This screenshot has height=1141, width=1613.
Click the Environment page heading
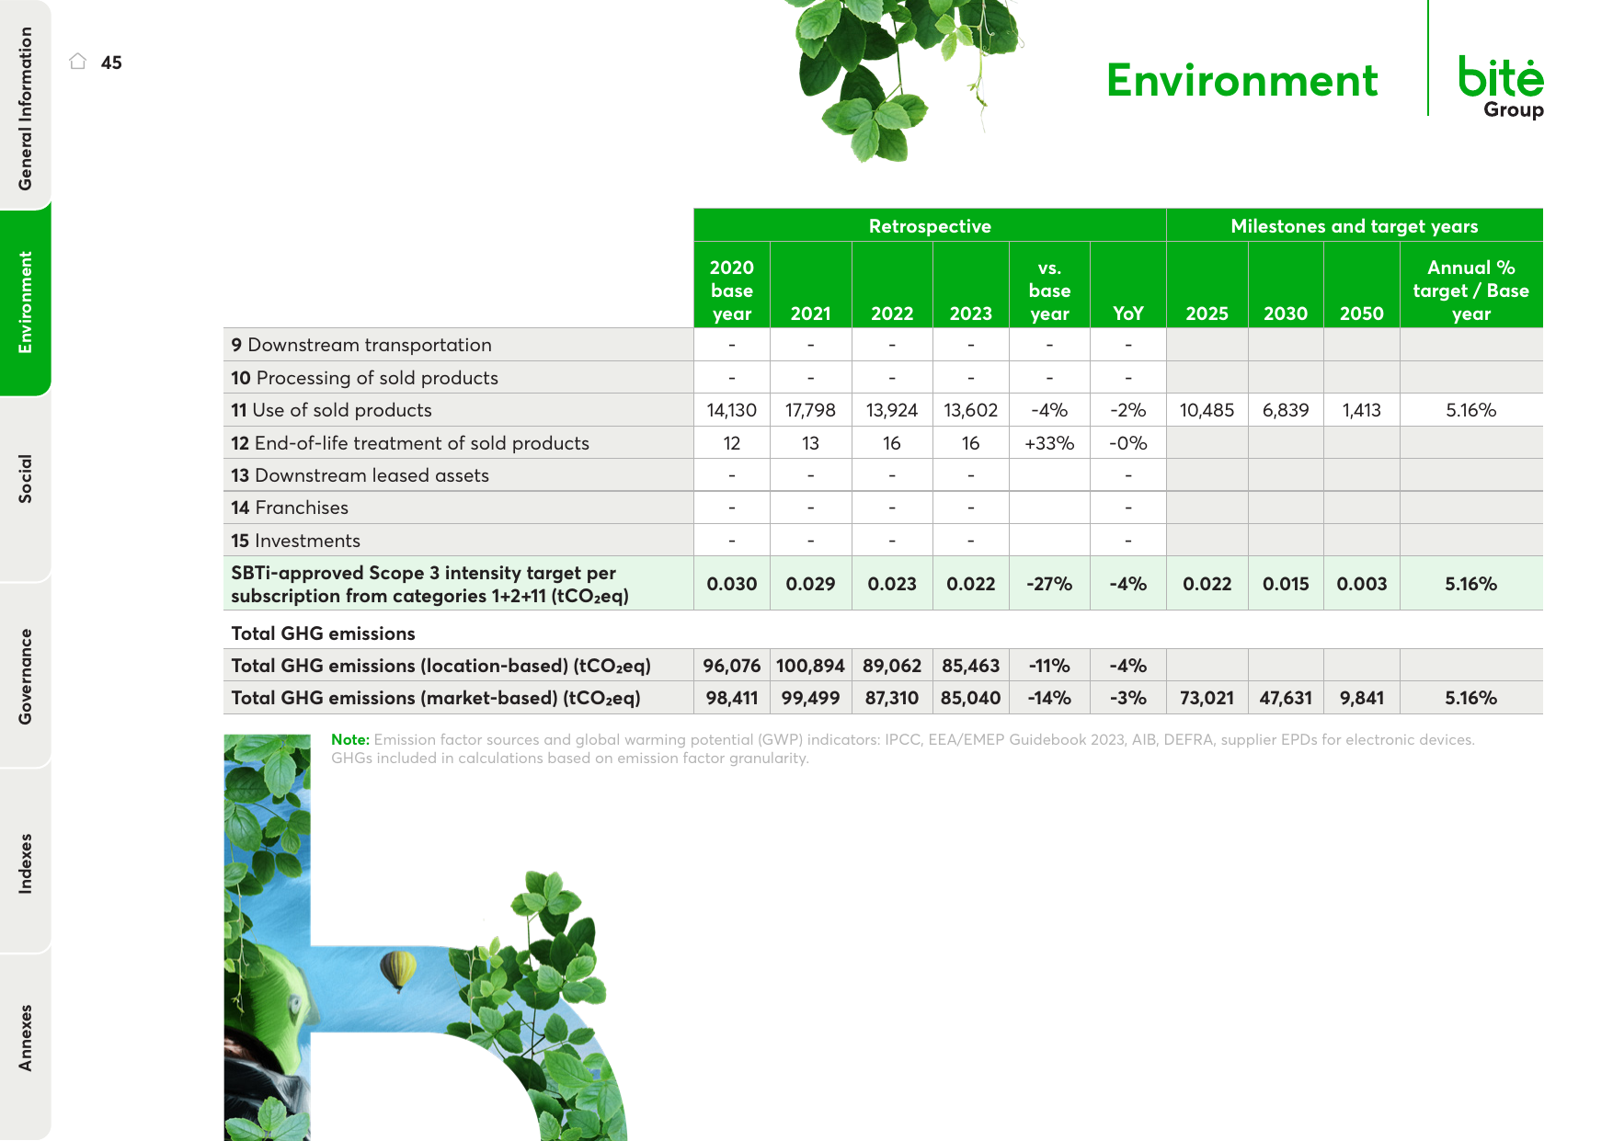(1241, 80)
